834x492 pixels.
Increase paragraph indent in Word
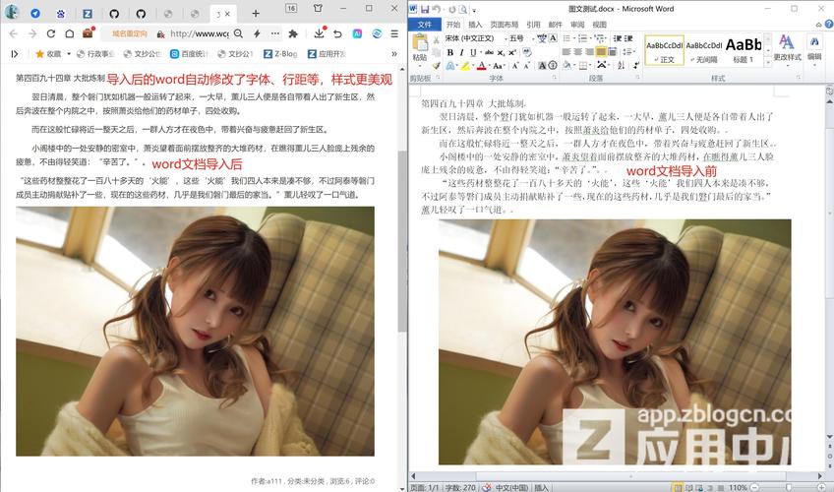pos(628,38)
